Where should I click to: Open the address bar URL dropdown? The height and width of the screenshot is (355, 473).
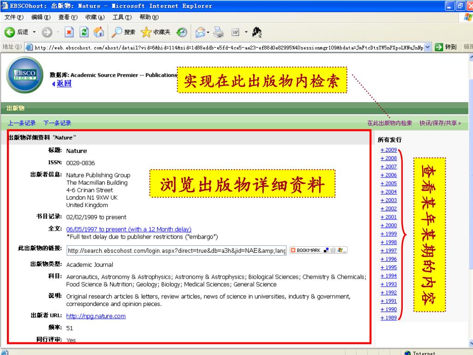(427, 47)
